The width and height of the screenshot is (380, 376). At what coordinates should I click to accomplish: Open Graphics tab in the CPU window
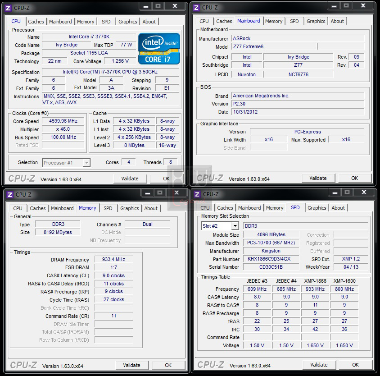click(x=128, y=22)
